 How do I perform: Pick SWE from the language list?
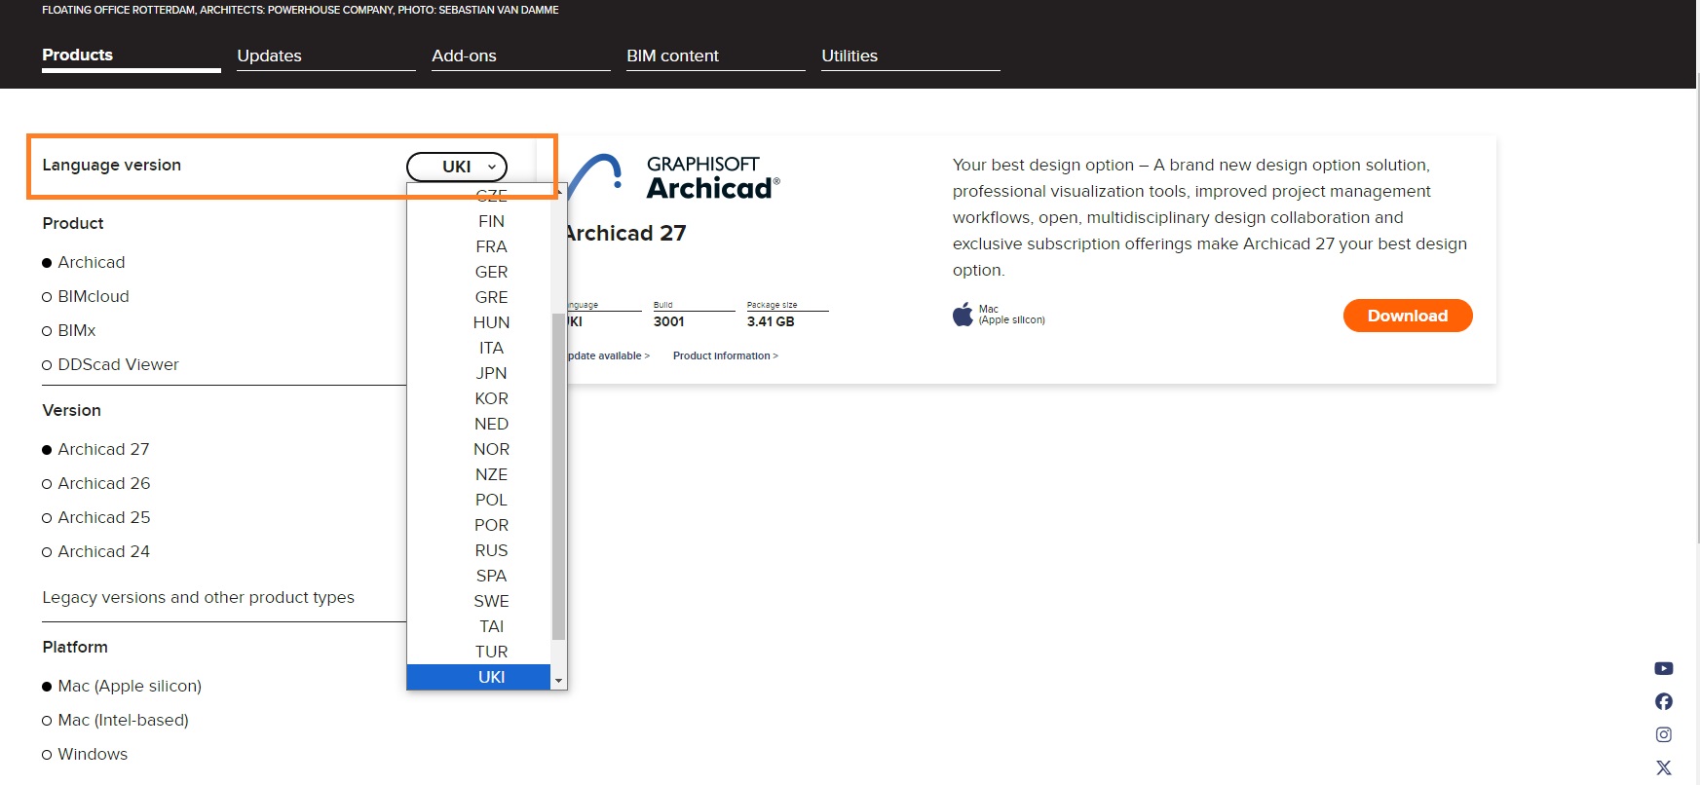point(479,601)
